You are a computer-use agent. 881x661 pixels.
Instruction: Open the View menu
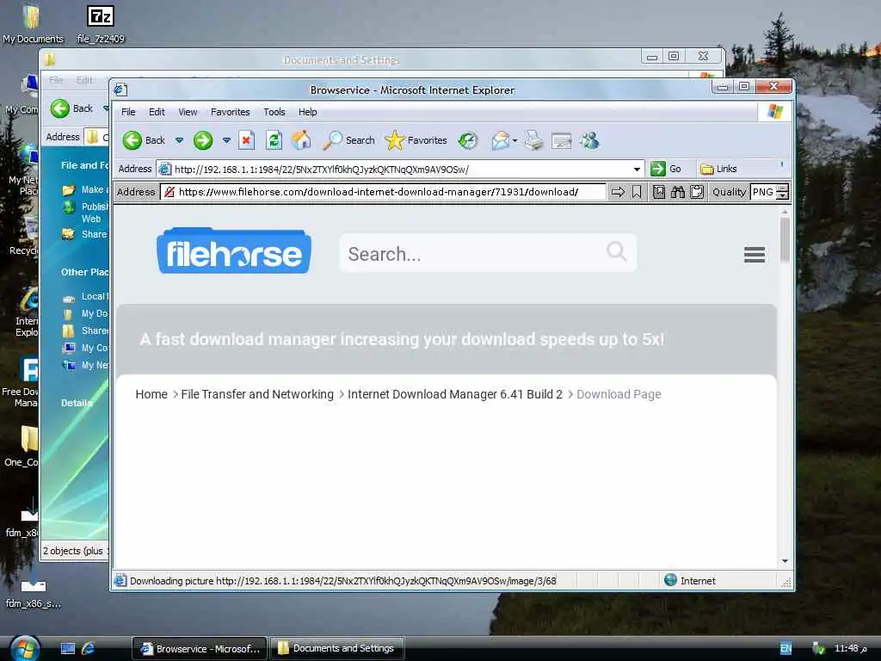188,112
